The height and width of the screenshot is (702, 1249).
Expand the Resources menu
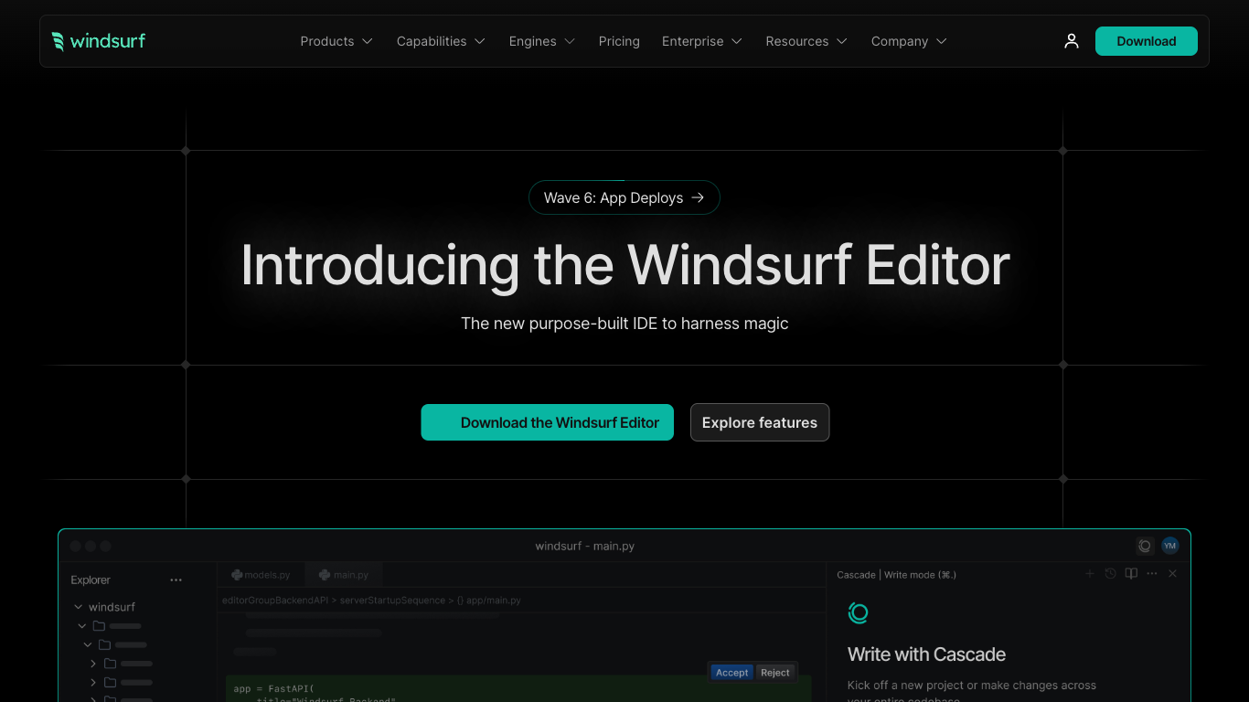click(x=806, y=41)
